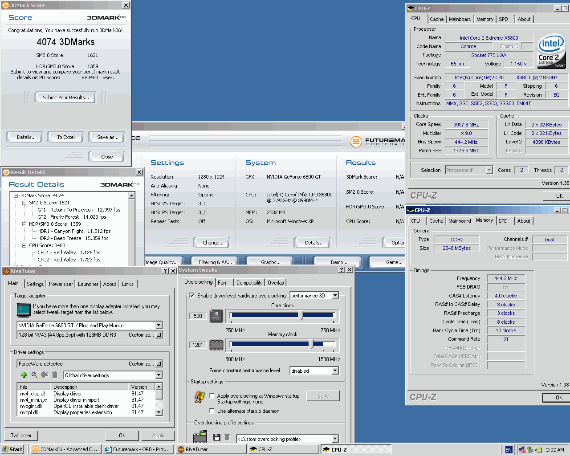Click the Core clock slider thumb
The image size is (570, 456).
(301, 315)
